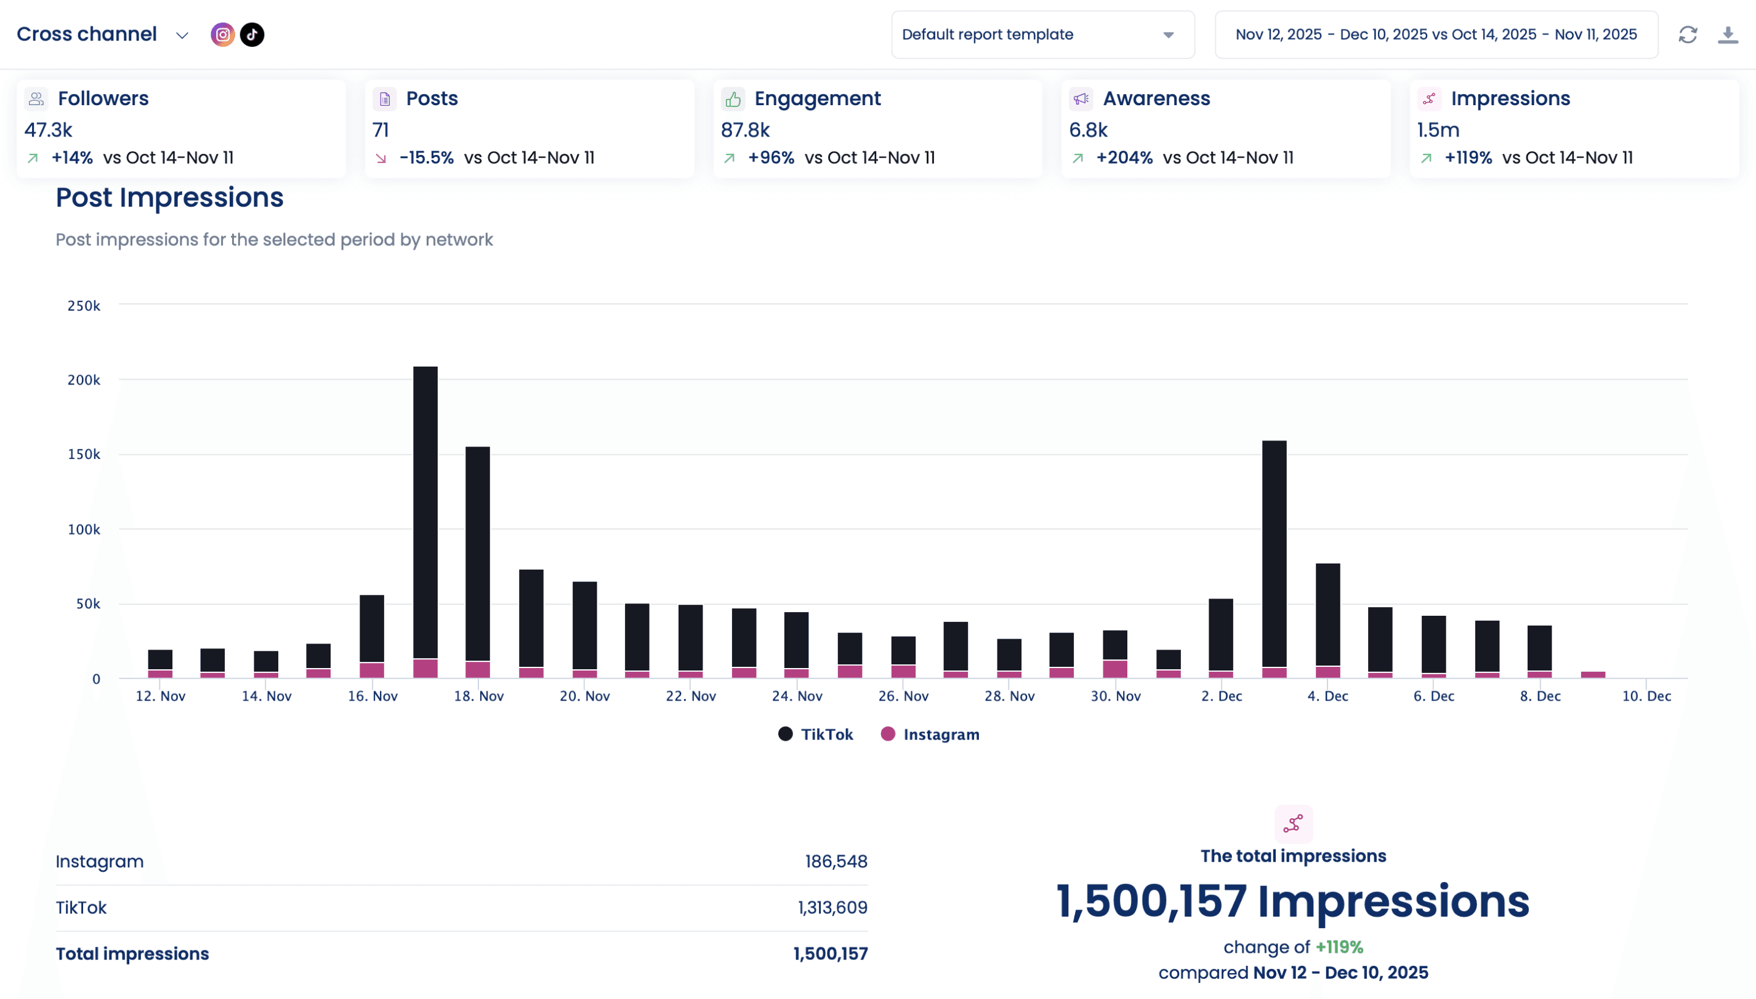This screenshot has width=1756, height=999.
Task: Click the Cross channel title
Action: tap(87, 34)
